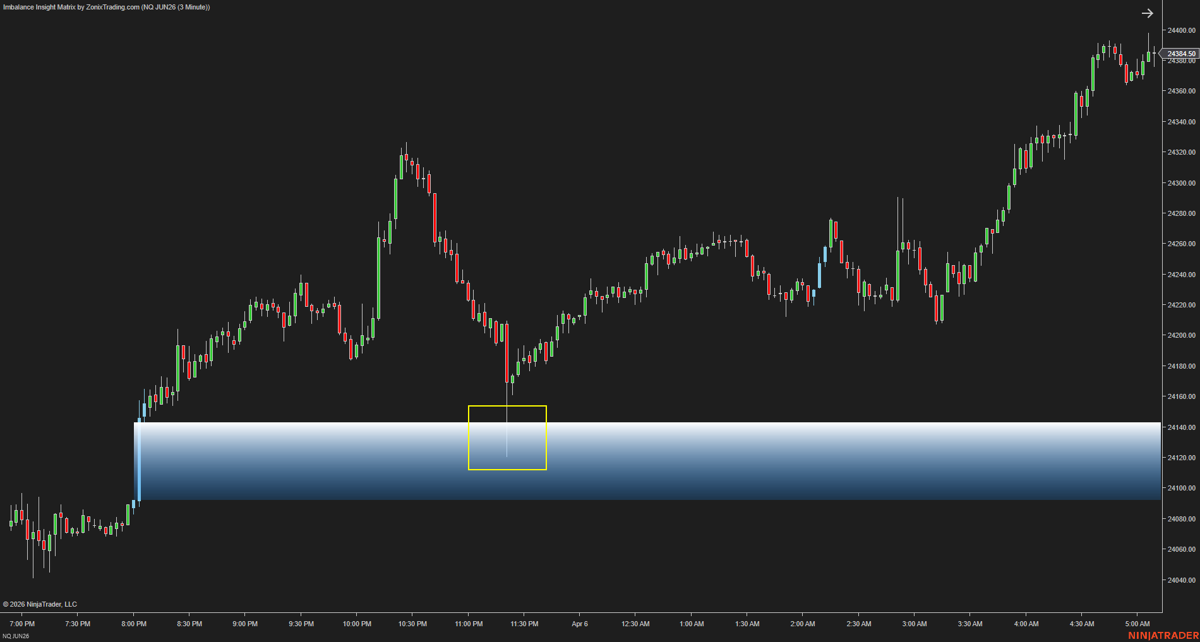The image size is (1200, 642).
Task: Click the NQ JUN26 instrument label at bottom left
Action: [16, 636]
